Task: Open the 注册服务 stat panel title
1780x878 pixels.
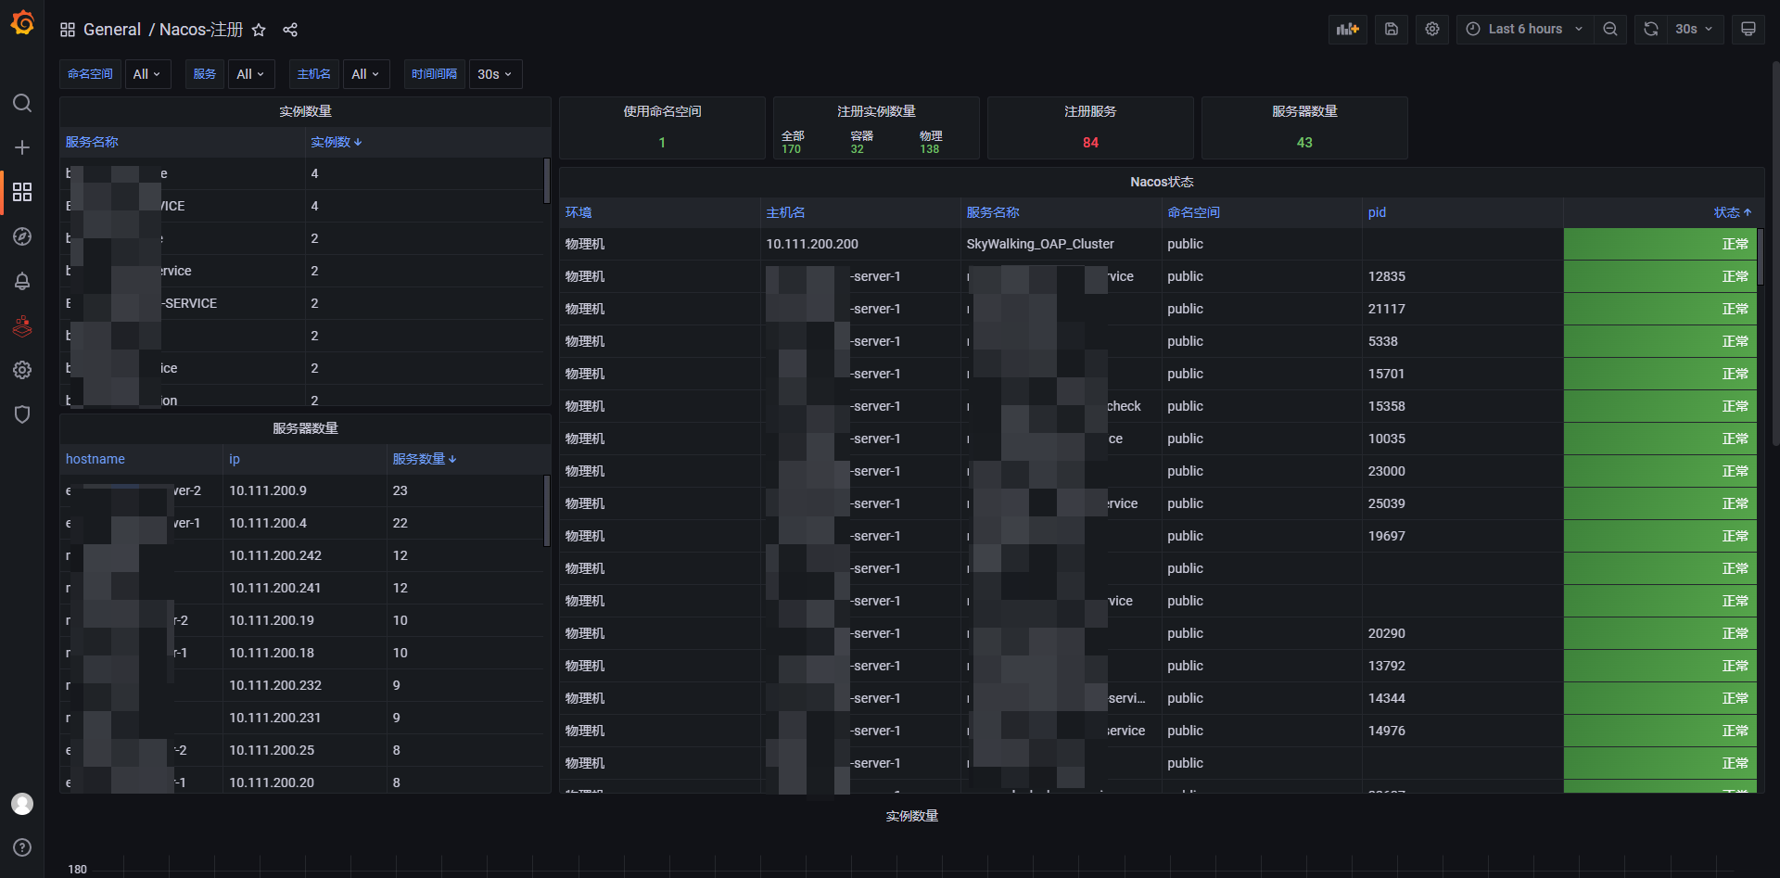Action: pos(1090,111)
